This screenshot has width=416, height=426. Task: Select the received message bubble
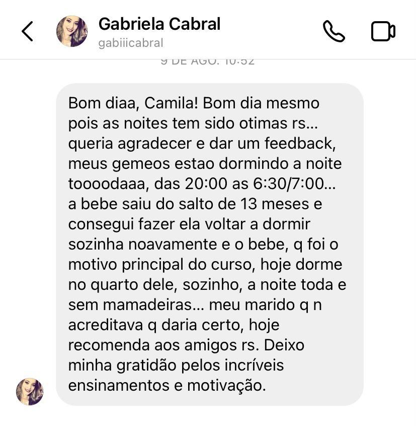tap(209, 244)
